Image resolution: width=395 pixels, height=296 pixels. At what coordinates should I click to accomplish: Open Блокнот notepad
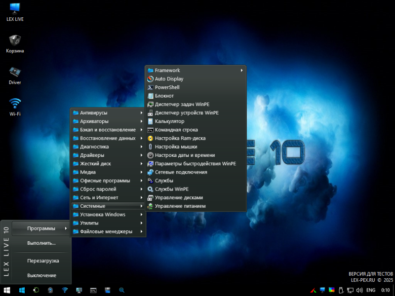(x=164, y=96)
